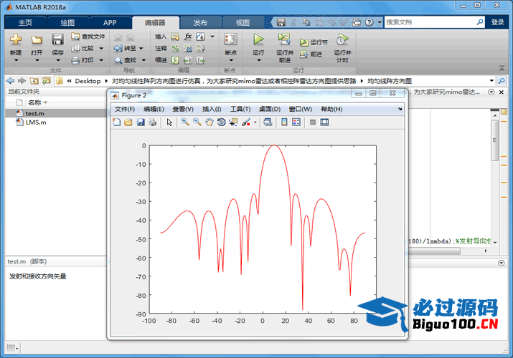The height and width of the screenshot is (358, 513).
Task: Toggle the Rotate 3D tool
Action: 221,122
